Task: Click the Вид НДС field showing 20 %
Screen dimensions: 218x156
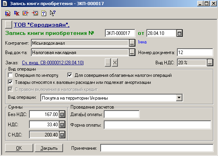Action: pos(192,63)
